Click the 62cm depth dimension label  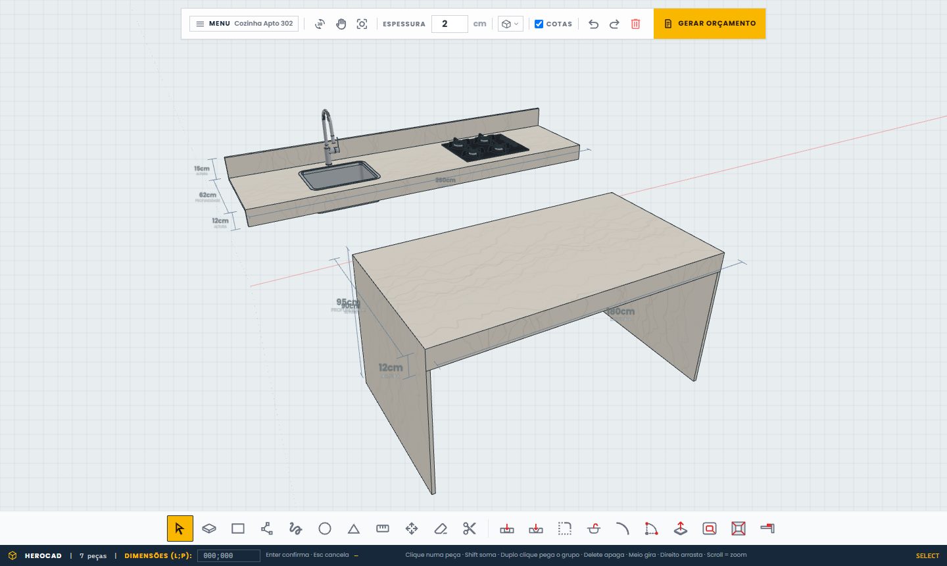tap(208, 195)
